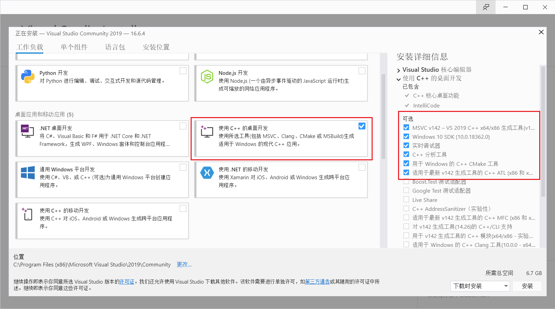Check the .NET 桌面开发 workload checkbox
Screen dimensions: 555x309
pos(183,126)
